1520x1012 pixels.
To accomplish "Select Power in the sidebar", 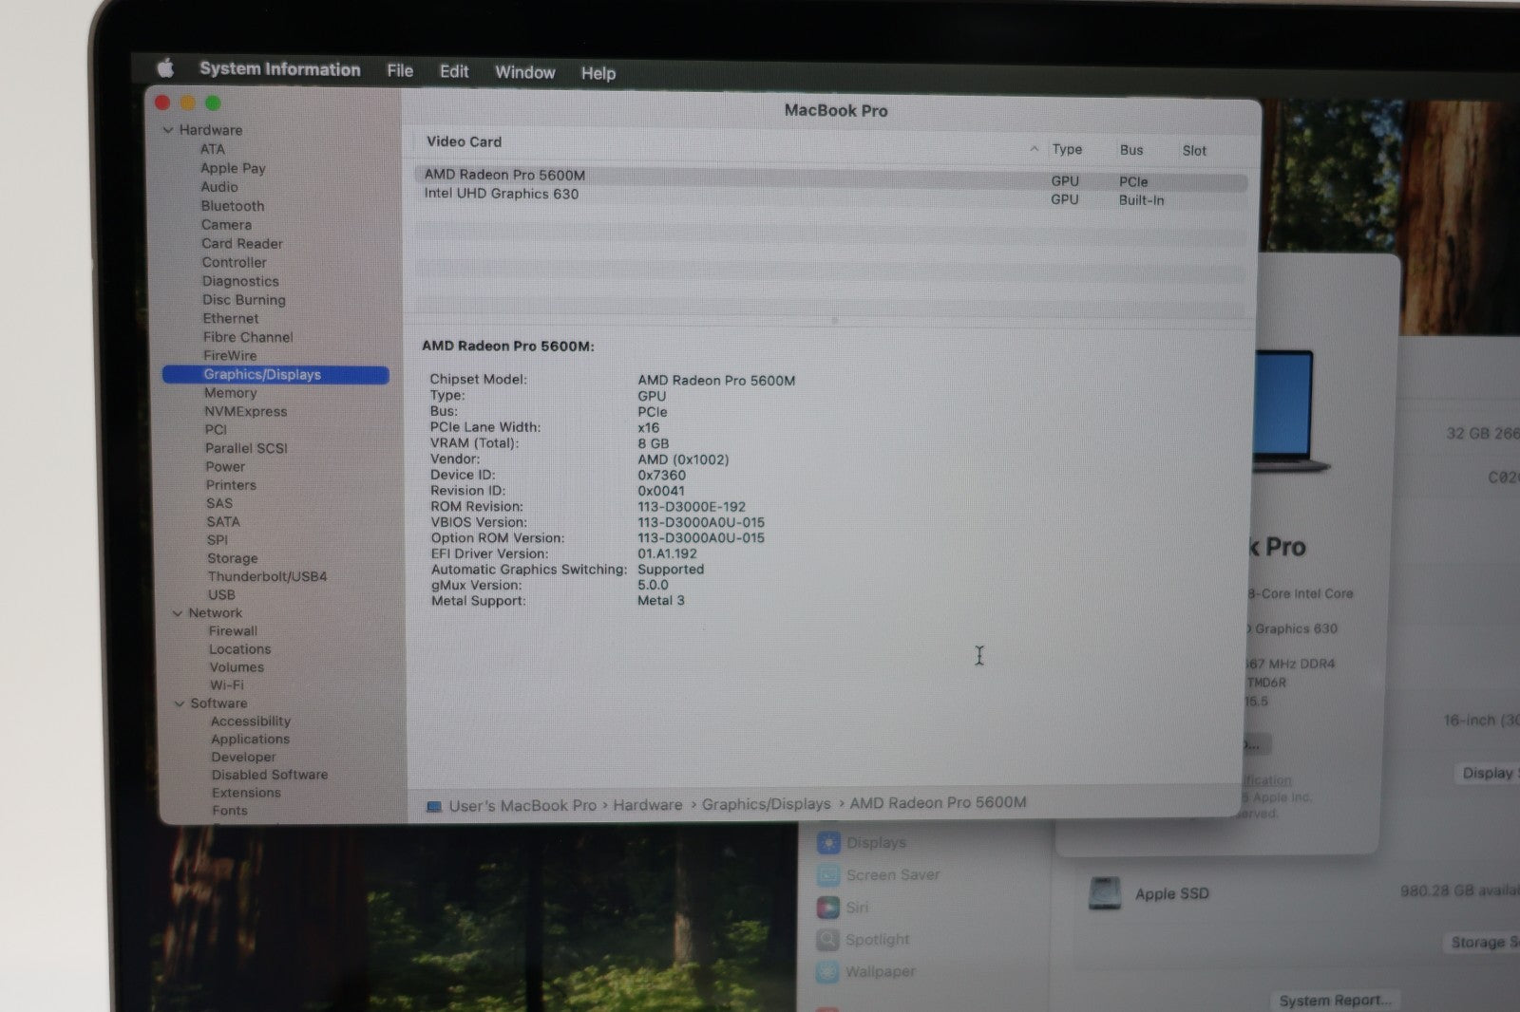I will click(225, 467).
